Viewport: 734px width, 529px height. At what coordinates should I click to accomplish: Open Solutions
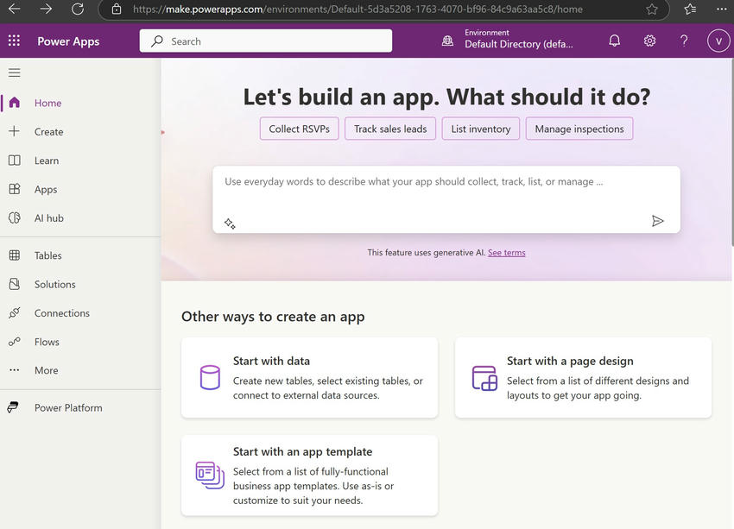(54, 285)
